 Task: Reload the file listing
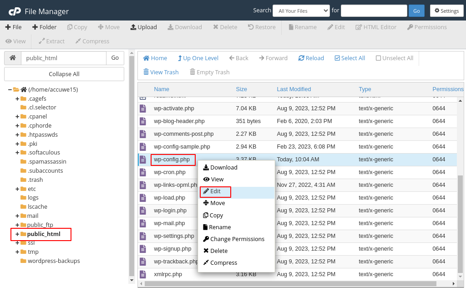coord(311,58)
